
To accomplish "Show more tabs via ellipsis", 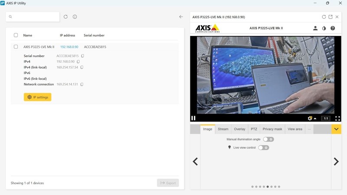I will coord(309,129).
